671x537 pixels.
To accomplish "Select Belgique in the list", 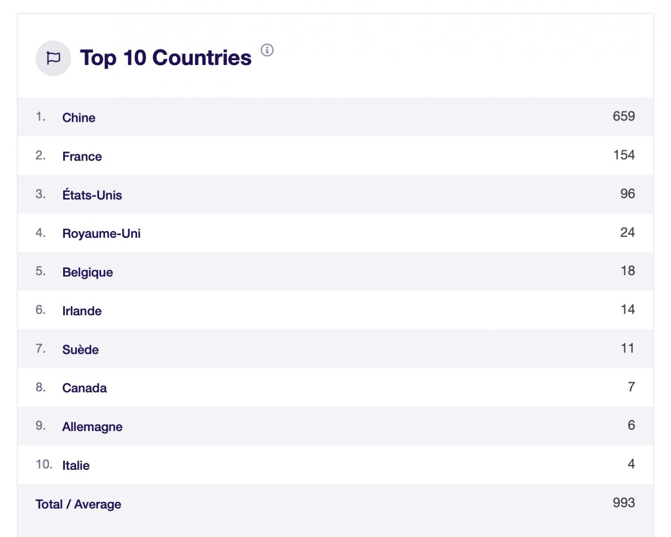I will 87,272.
